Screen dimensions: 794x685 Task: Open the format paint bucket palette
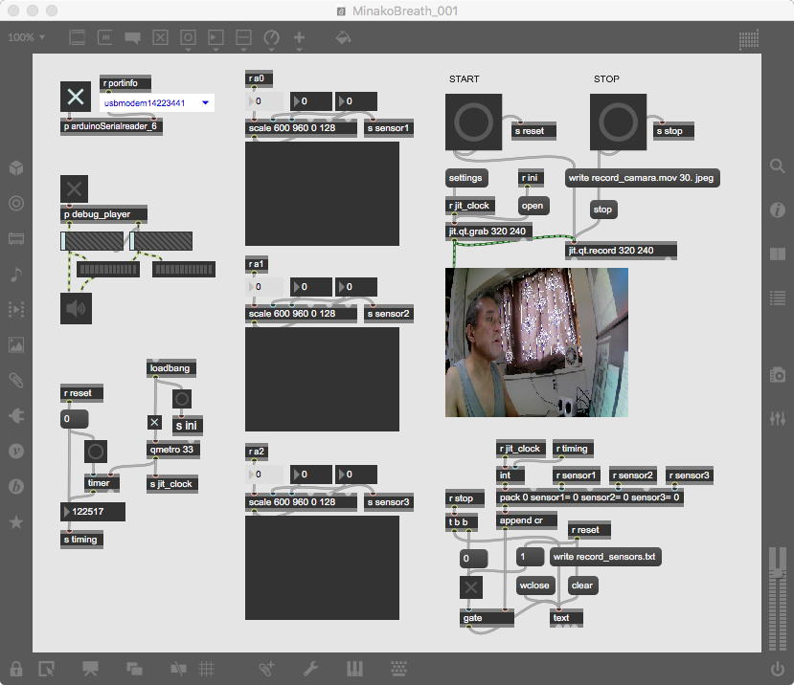pos(343,37)
